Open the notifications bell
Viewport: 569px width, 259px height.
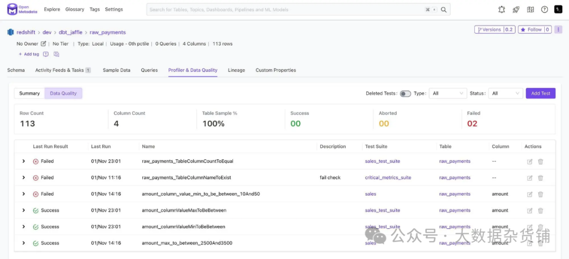point(502,9)
